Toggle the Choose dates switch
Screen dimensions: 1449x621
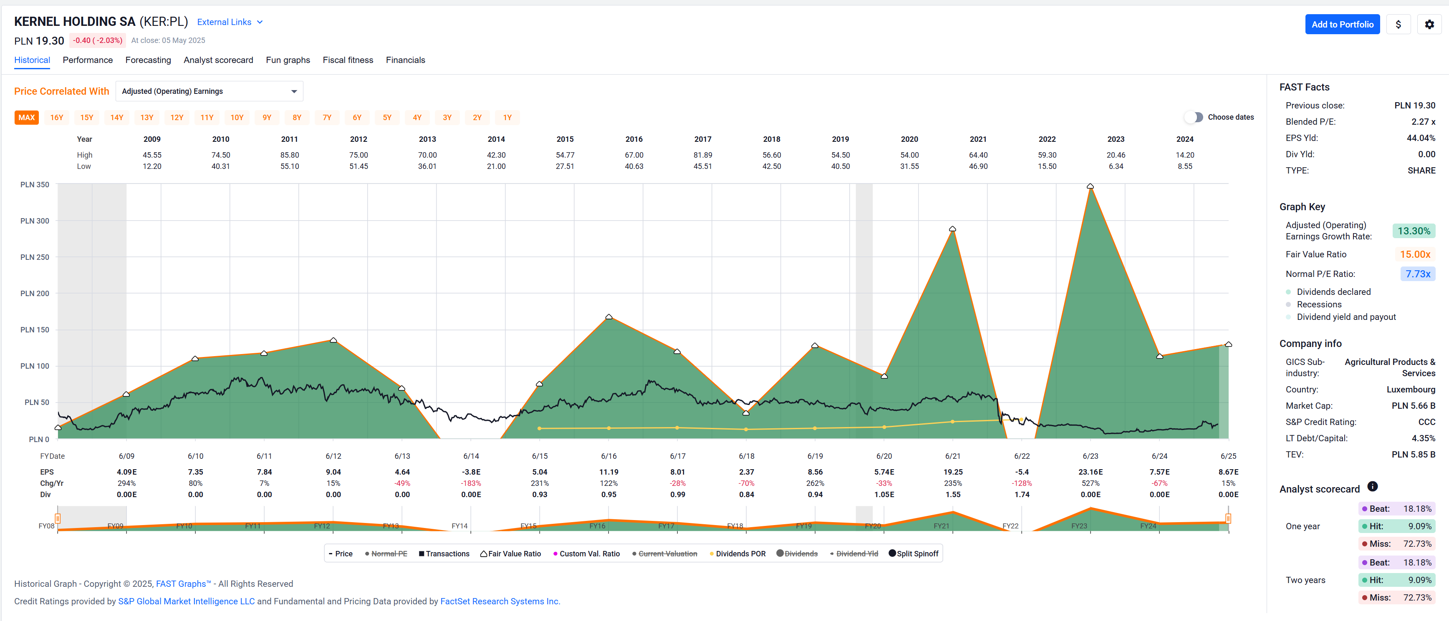[x=1193, y=117]
